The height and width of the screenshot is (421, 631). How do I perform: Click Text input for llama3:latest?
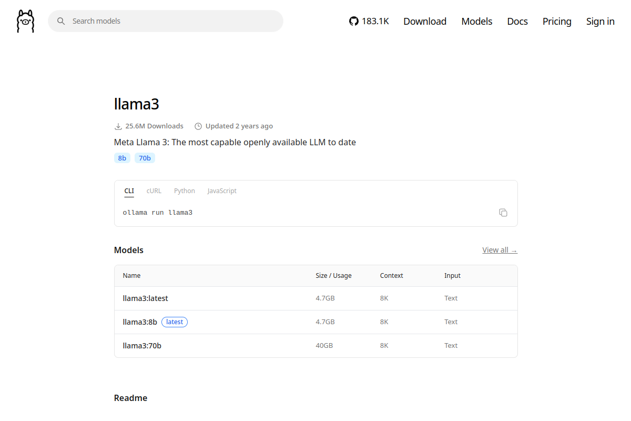tap(451, 298)
